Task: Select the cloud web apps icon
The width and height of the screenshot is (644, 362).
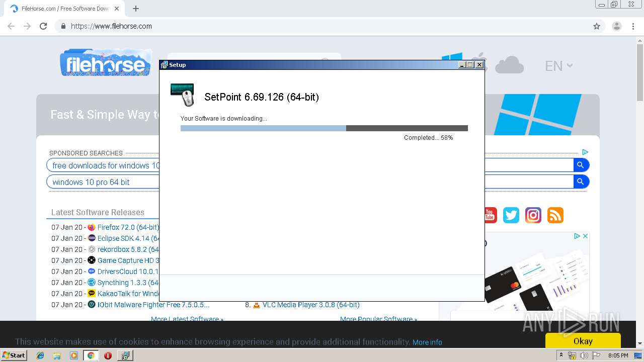Action: click(x=509, y=65)
